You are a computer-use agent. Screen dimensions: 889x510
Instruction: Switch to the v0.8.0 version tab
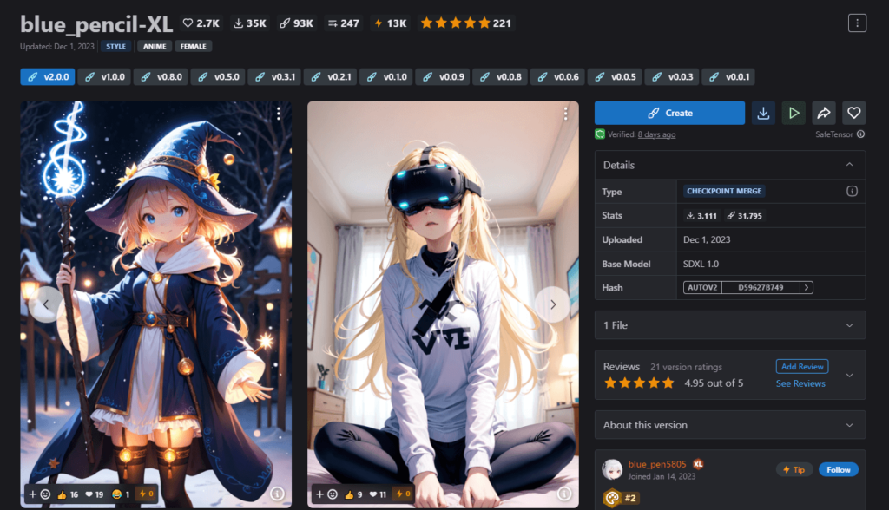pyautogui.click(x=161, y=77)
